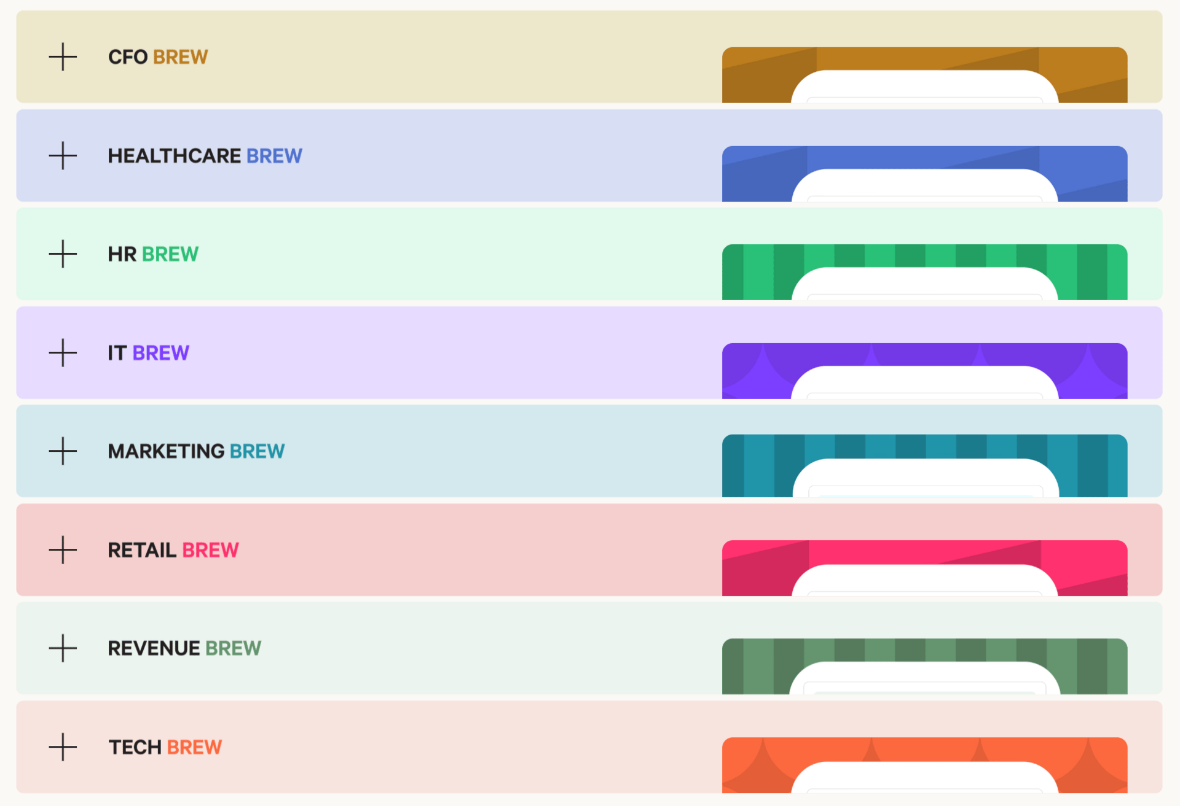Click plus icon next to Retail Brew
Screen dimensions: 1180x806
(63, 550)
